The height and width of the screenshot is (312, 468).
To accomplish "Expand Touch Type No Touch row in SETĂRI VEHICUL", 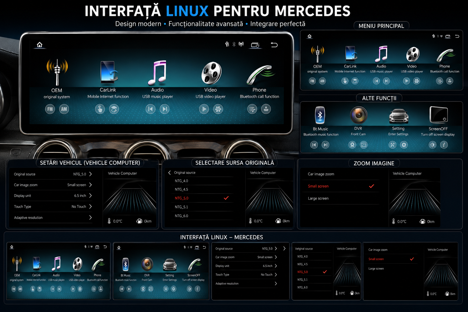I will [52, 207].
